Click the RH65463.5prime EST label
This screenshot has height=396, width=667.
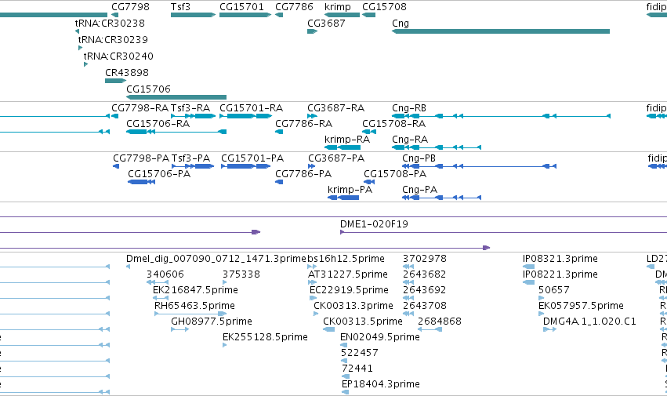click(x=194, y=306)
